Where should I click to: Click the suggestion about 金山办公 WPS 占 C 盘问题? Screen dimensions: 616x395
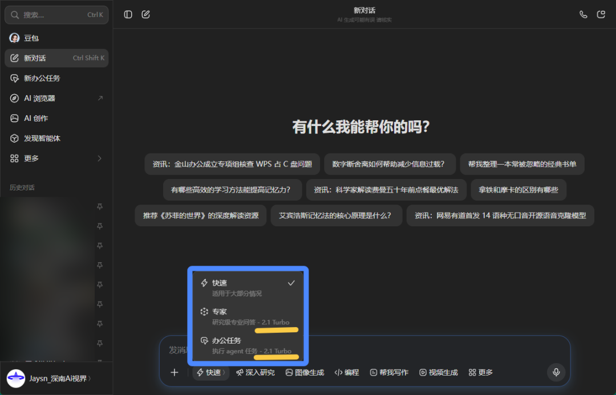click(232, 164)
